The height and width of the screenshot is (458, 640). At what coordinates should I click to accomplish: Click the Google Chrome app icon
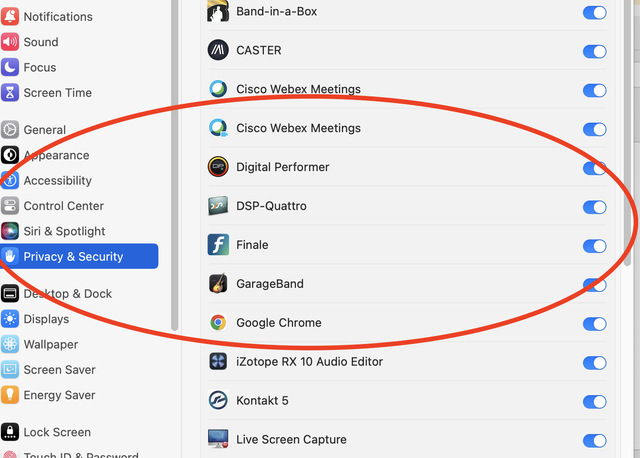click(x=218, y=322)
